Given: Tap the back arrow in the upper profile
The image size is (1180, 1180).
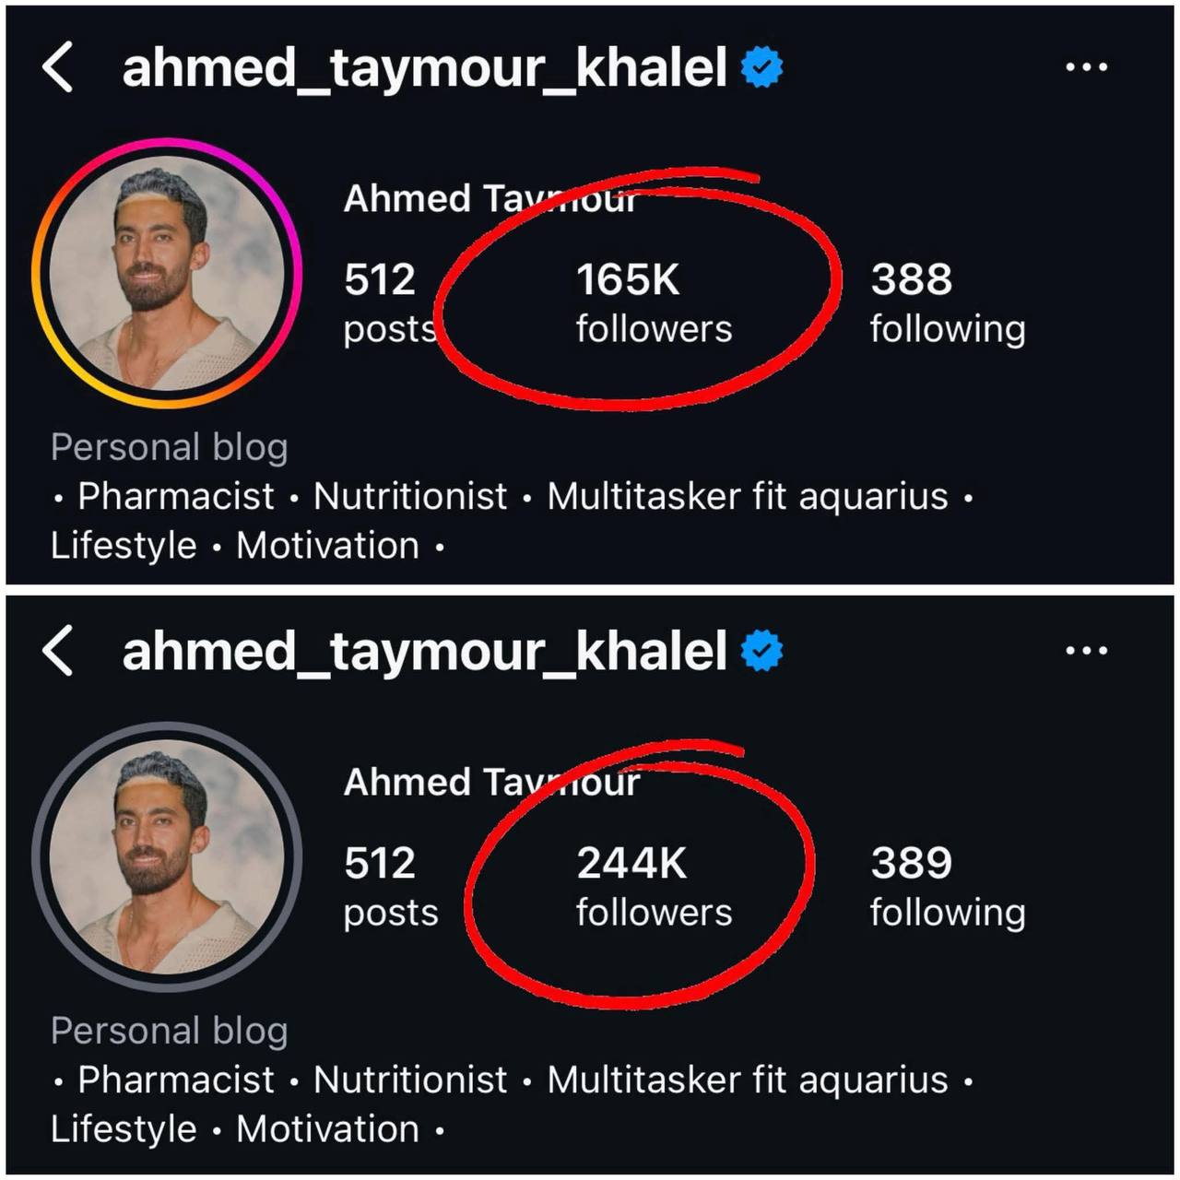Looking at the screenshot, I should click(x=57, y=68).
